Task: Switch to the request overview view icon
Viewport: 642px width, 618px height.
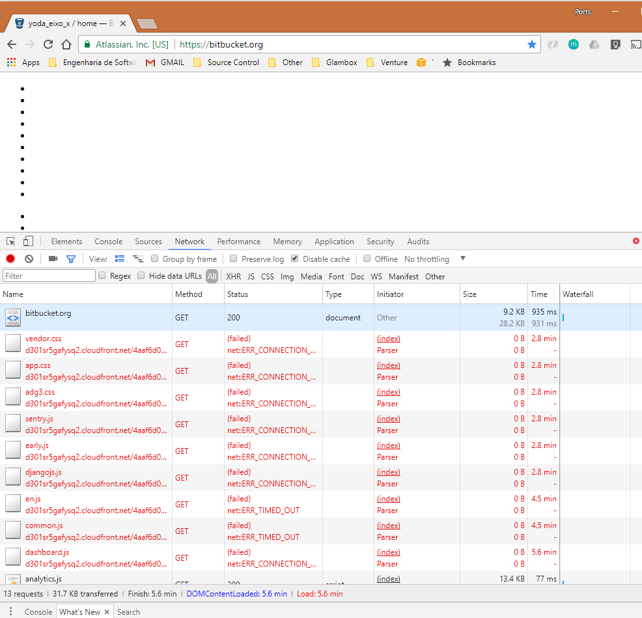Action: [x=138, y=259]
